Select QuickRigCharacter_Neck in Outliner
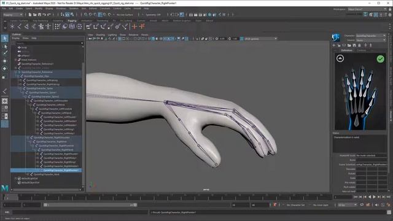 47,174
